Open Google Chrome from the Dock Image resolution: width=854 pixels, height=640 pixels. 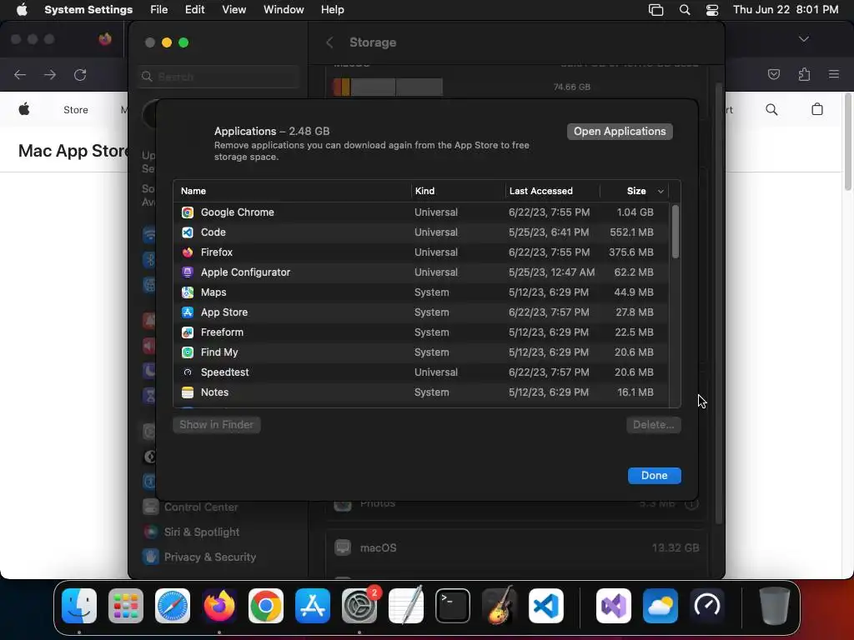point(266,606)
